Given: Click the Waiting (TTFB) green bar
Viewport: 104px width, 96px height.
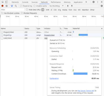Looking at the screenshot, I should 73,70.
